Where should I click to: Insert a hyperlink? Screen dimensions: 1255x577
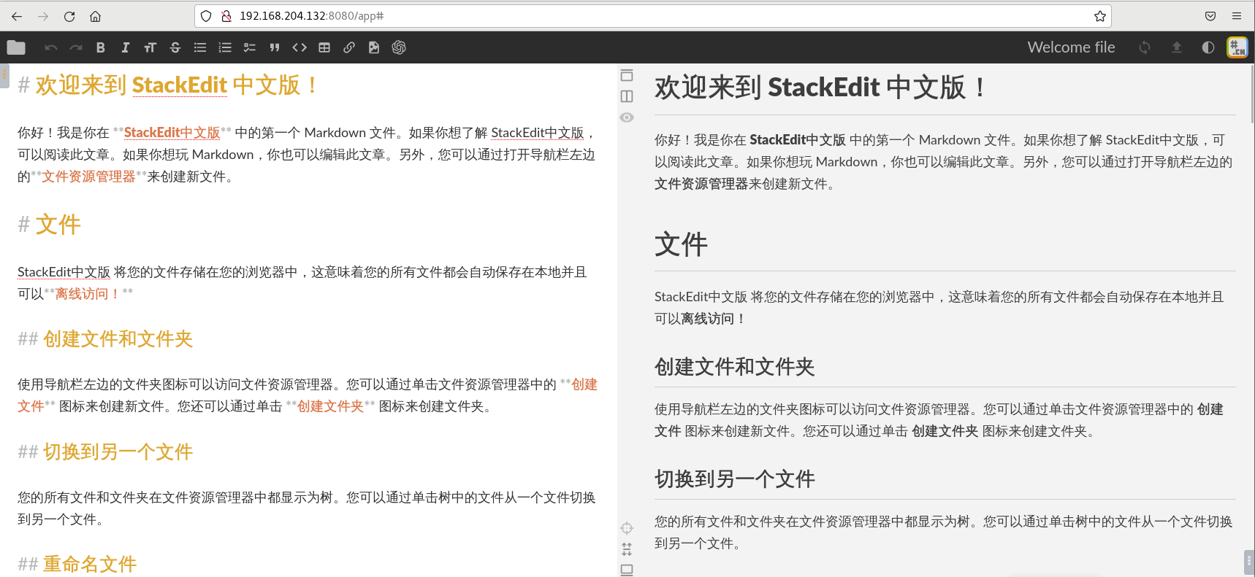(x=349, y=47)
